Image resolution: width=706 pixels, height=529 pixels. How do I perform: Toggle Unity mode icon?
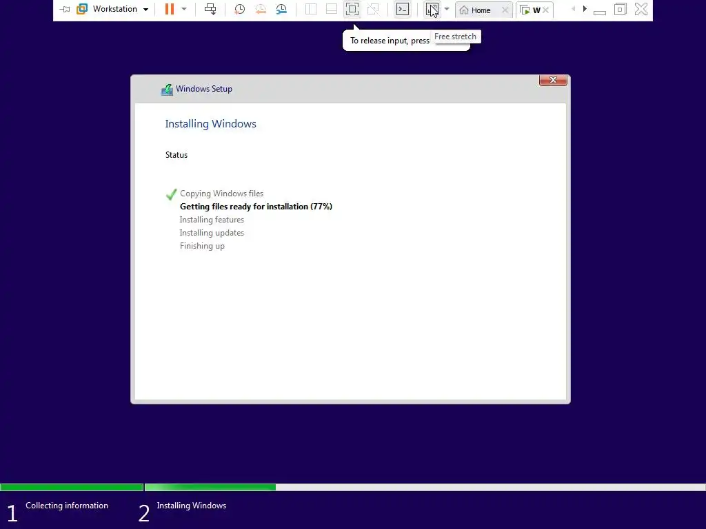tap(373, 9)
